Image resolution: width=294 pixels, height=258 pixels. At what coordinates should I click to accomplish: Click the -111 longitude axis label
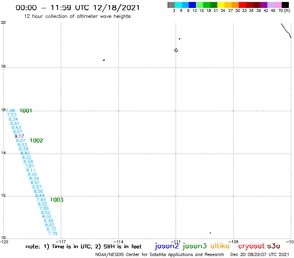(176, 242)
